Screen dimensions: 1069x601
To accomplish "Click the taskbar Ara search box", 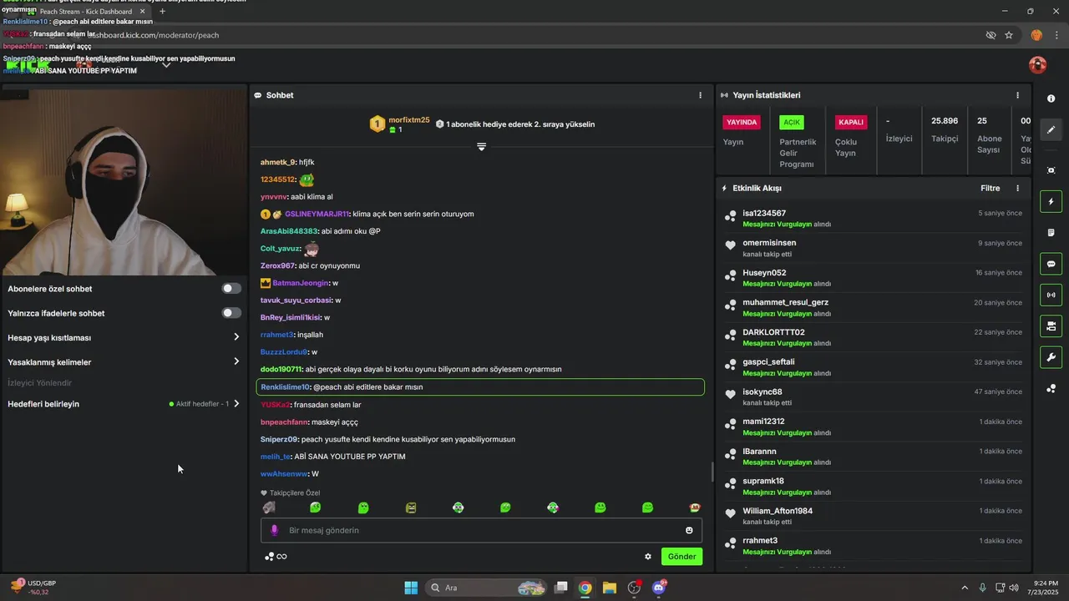I will click(x=487, y=588).
